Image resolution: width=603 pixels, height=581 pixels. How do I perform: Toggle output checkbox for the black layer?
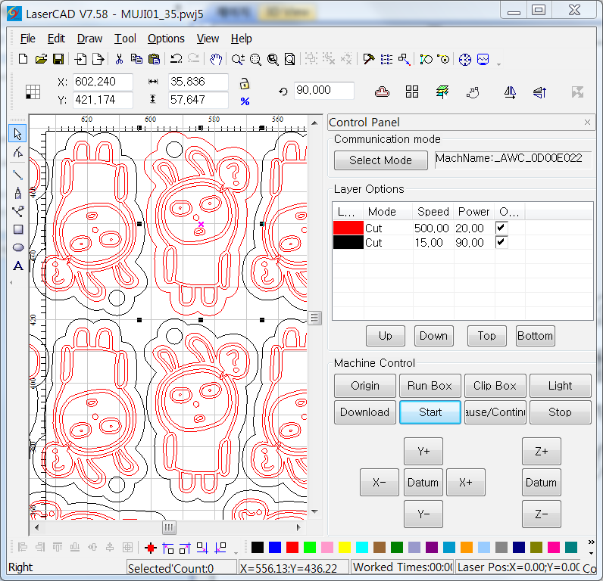[x=501, y=242]
